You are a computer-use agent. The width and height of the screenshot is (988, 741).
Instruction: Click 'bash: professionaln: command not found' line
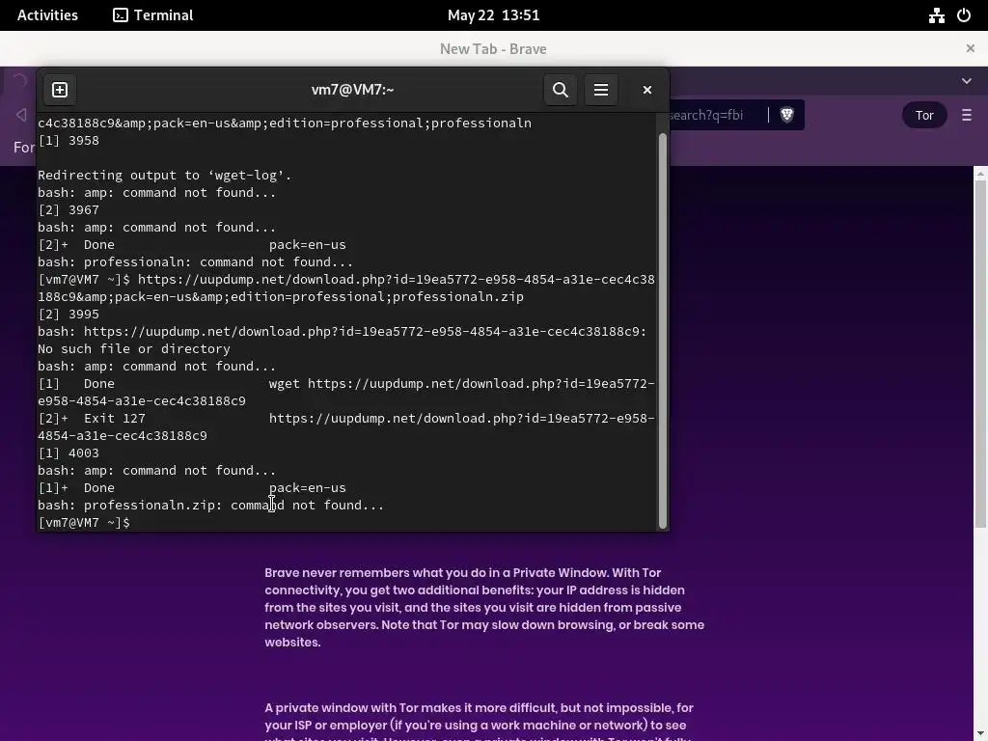pyautogui.click(x=195, y=262)
